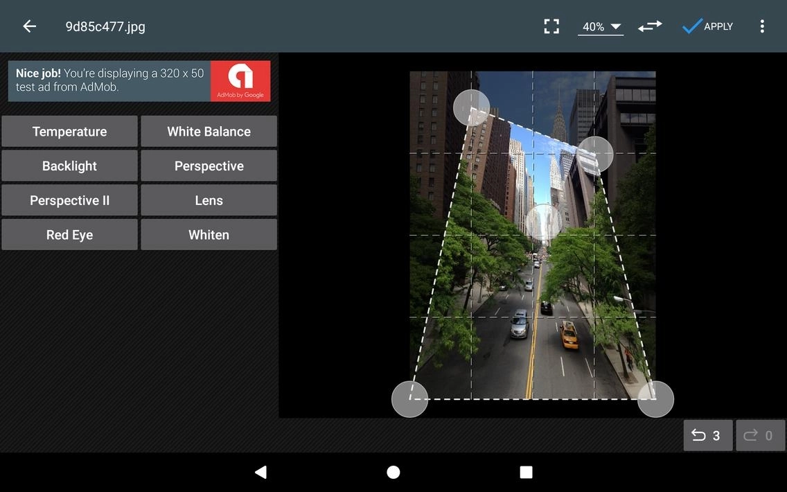Viewport: 787px width, 492px height.
Task: Select the Red Eye tool
Action: [69, 235]
